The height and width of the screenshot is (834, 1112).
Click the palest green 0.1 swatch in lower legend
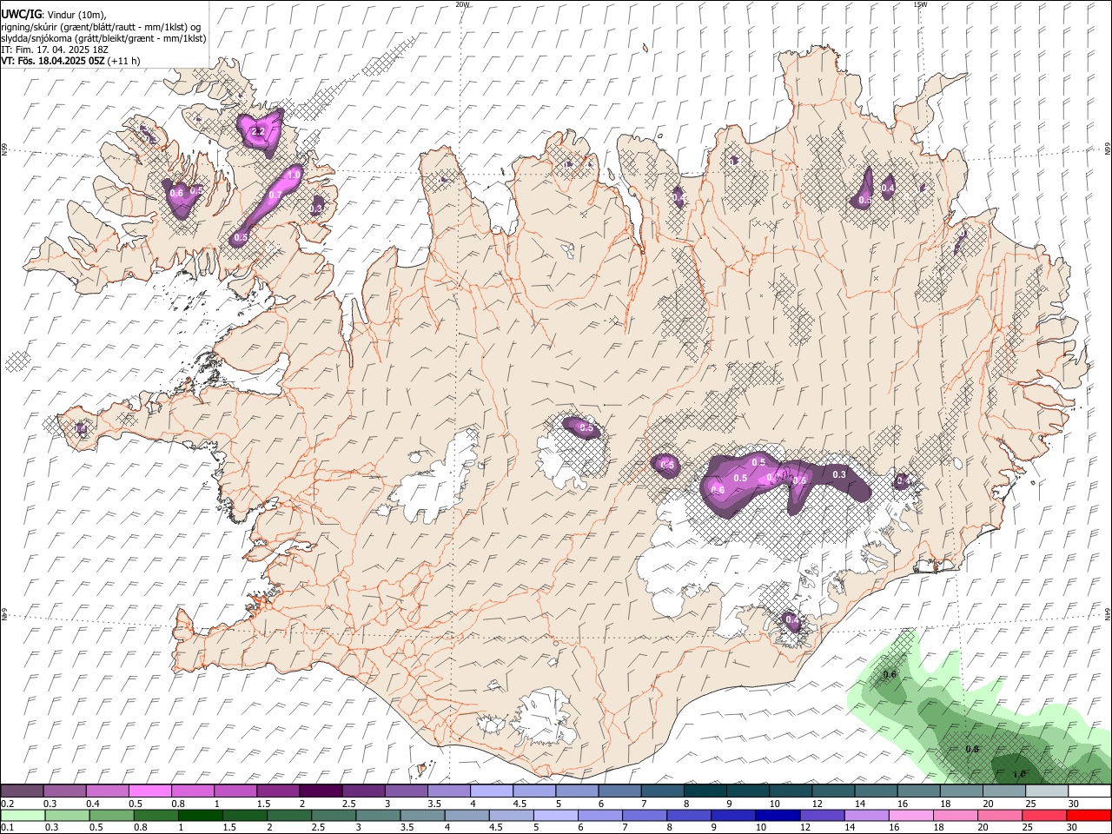point(23,816)
